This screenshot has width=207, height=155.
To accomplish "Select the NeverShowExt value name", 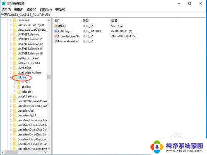I will tap(68, 41).
